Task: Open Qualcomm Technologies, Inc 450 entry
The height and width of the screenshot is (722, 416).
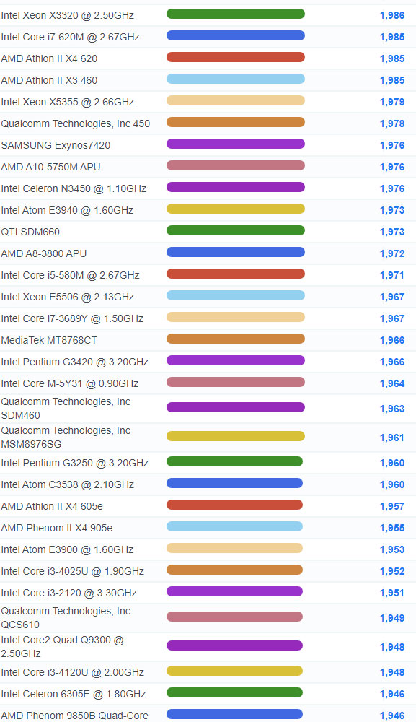Action: click(x=76, y=123)
